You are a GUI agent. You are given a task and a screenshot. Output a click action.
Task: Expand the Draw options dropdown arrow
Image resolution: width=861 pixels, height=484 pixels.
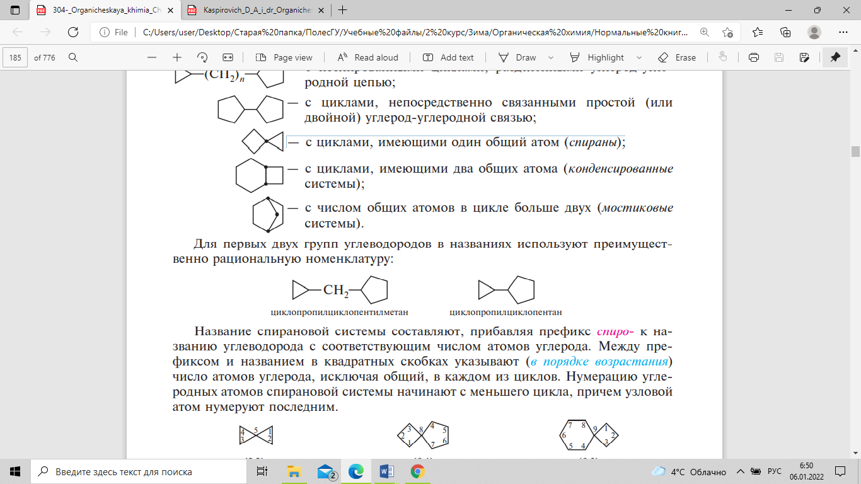click(551, 57)
